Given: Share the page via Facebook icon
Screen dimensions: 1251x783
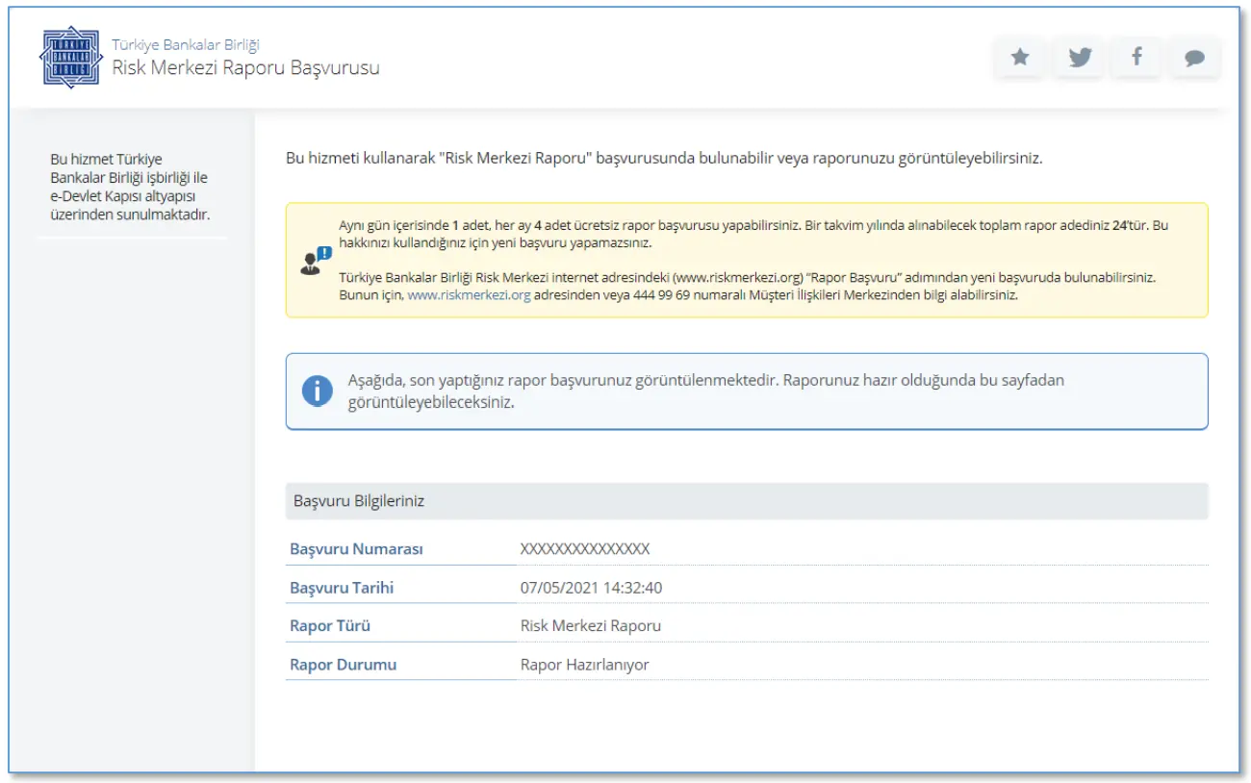Looking at the screenshot, I should [1136, 58].
